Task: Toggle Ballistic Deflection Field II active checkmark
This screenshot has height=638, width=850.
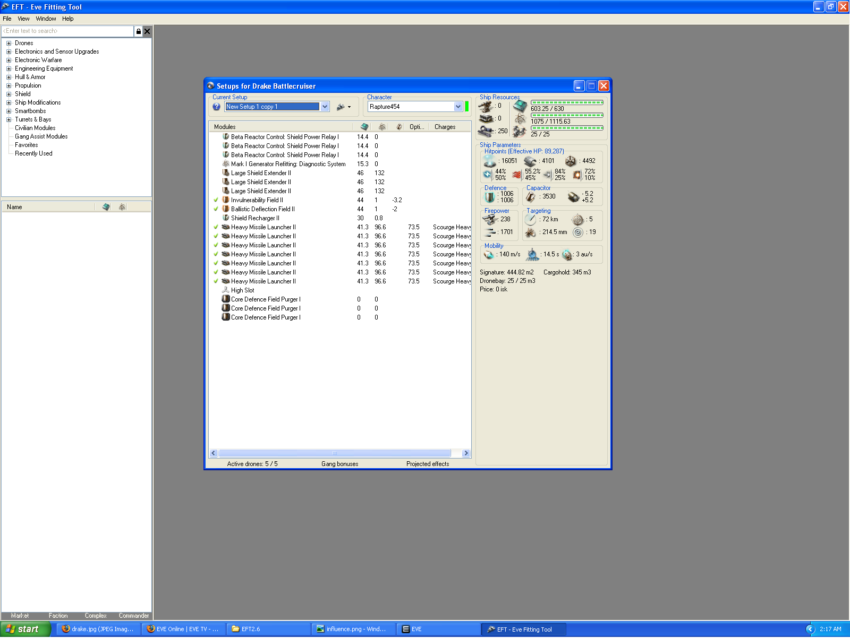Action: click(x=216, y=209)
